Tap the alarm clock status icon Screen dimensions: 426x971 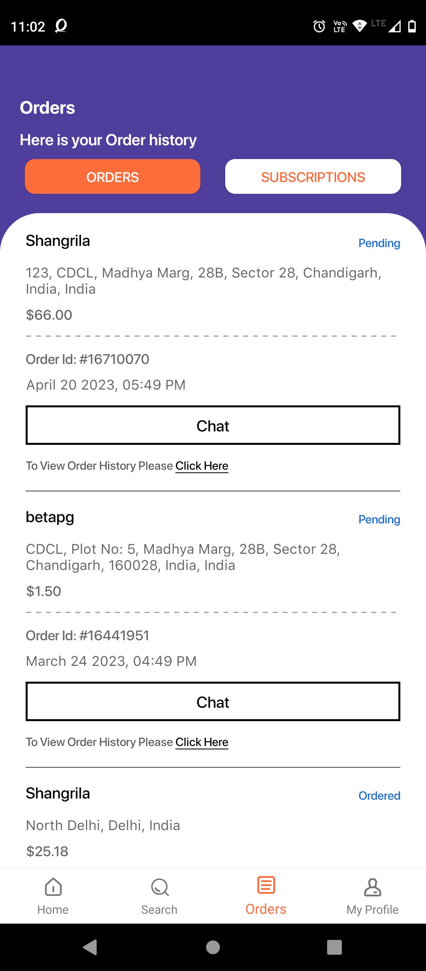click(319, 26)
